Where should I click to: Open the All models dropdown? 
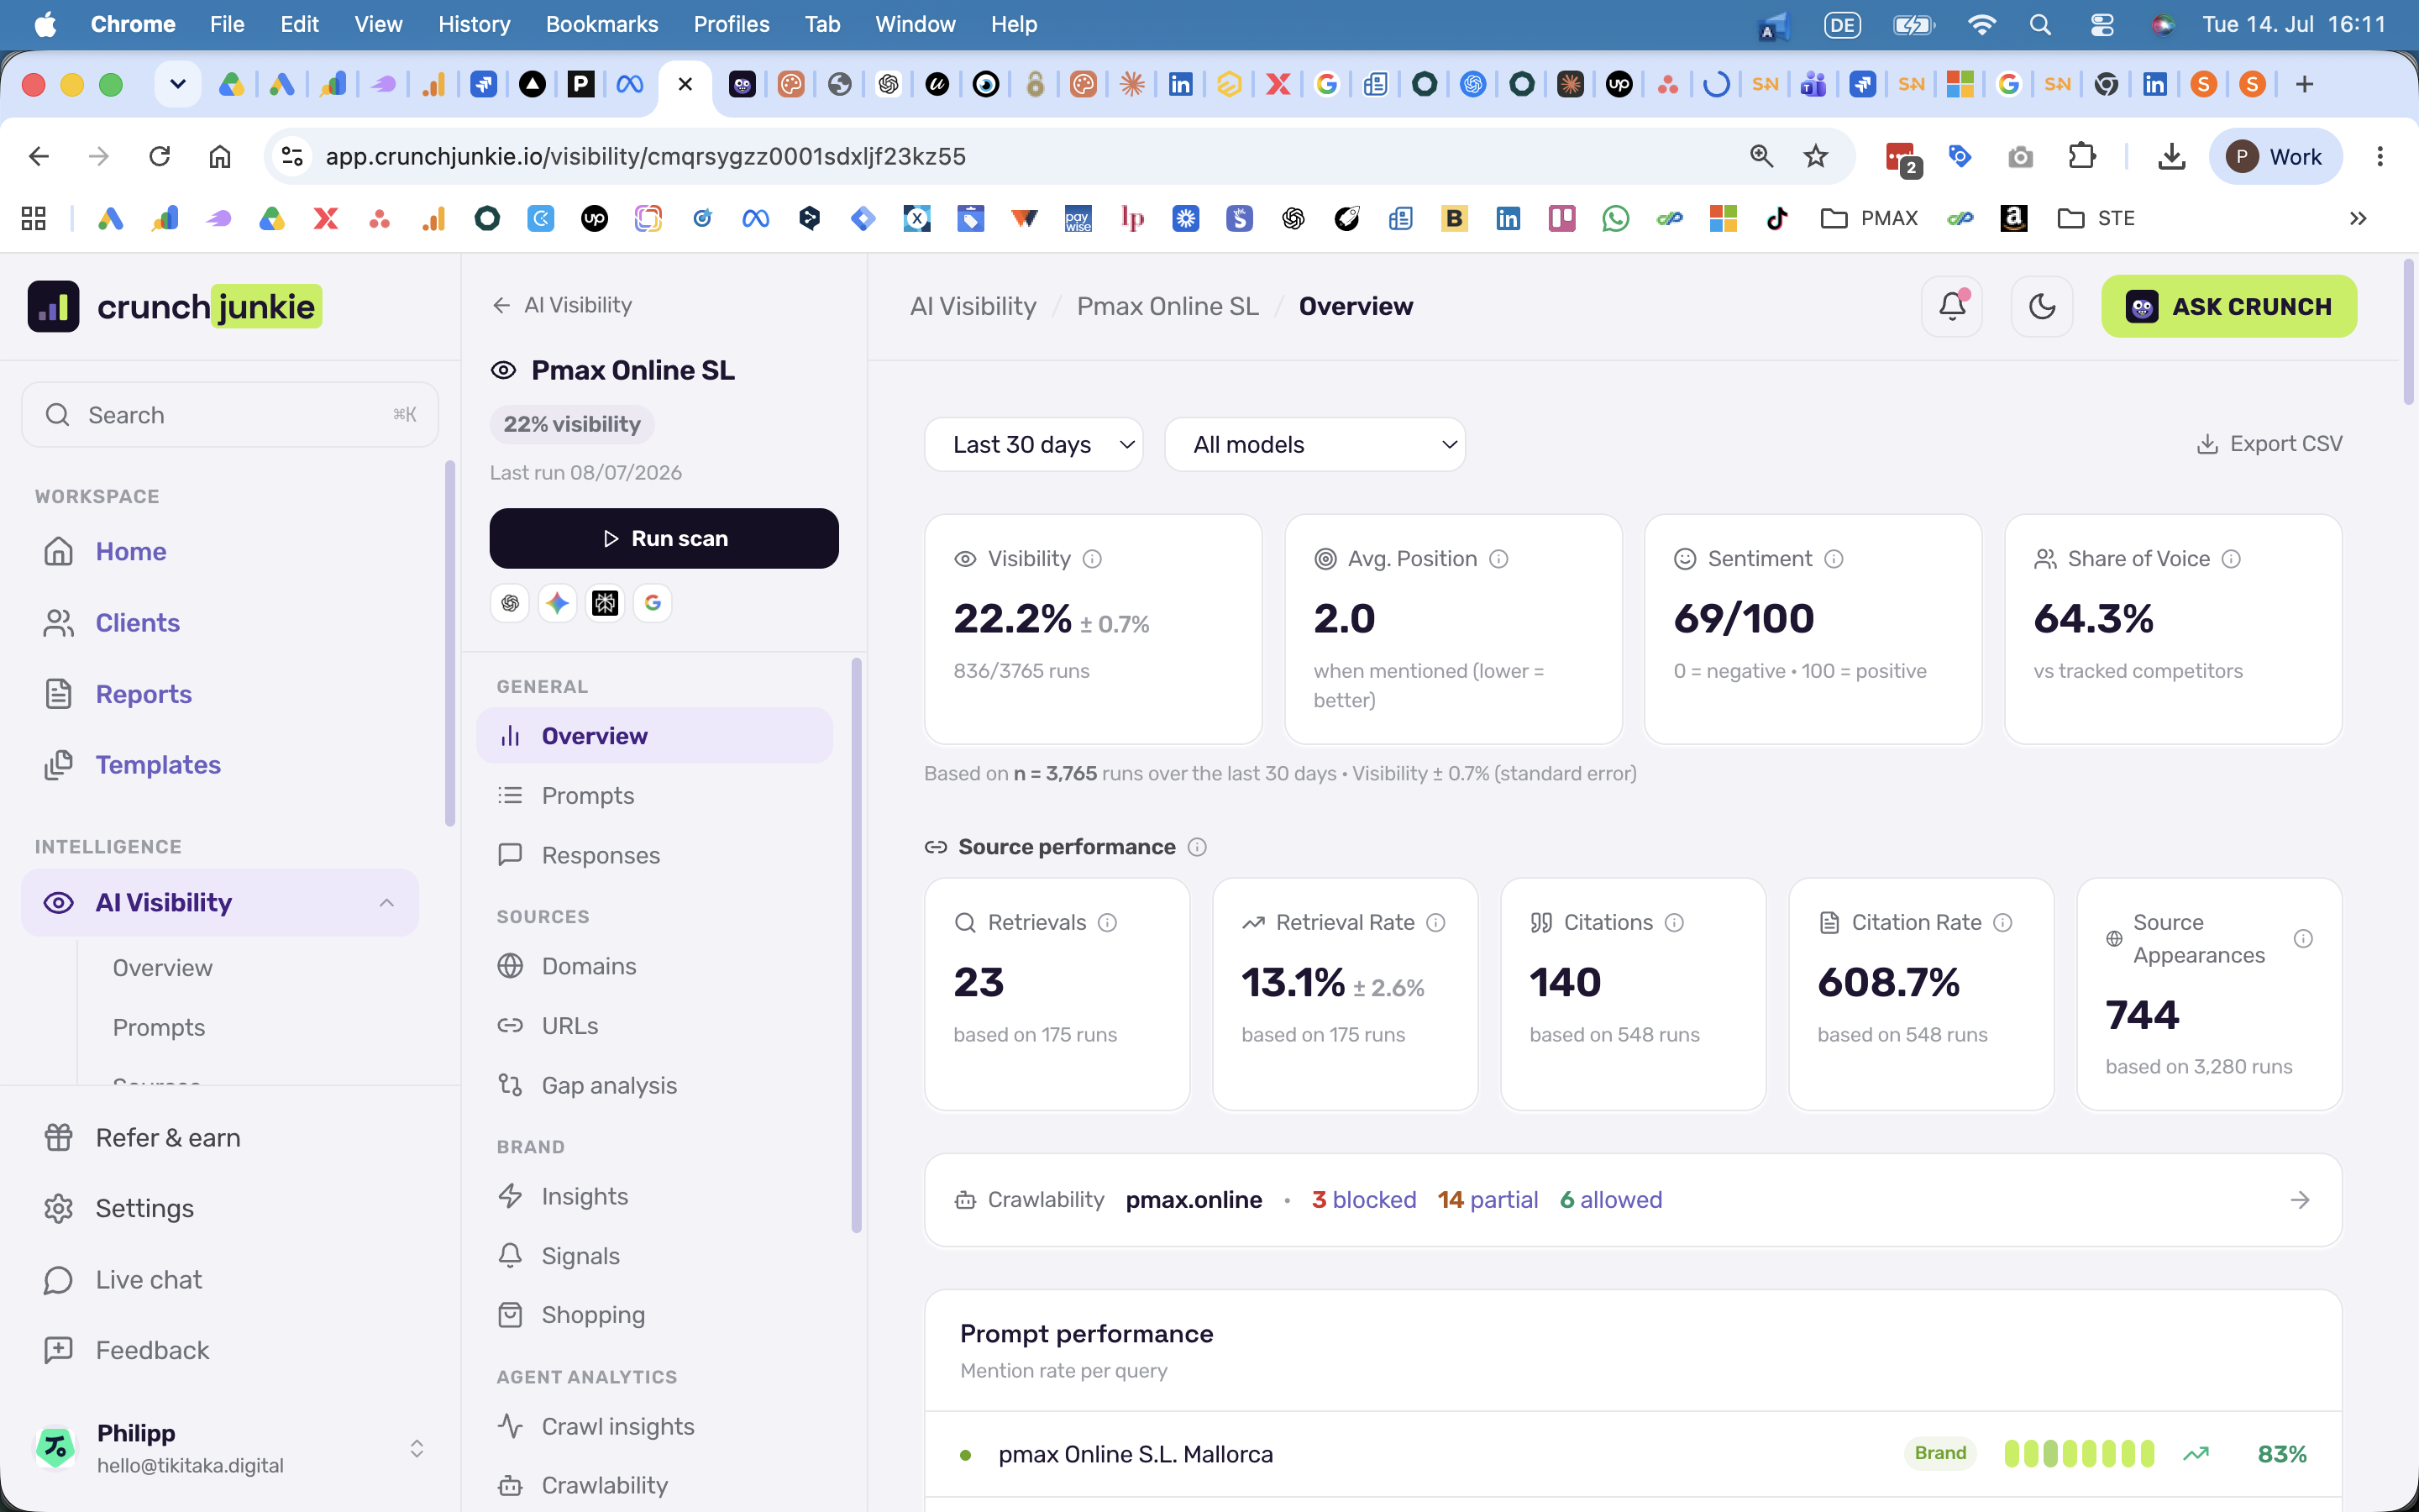(1314, 444)
